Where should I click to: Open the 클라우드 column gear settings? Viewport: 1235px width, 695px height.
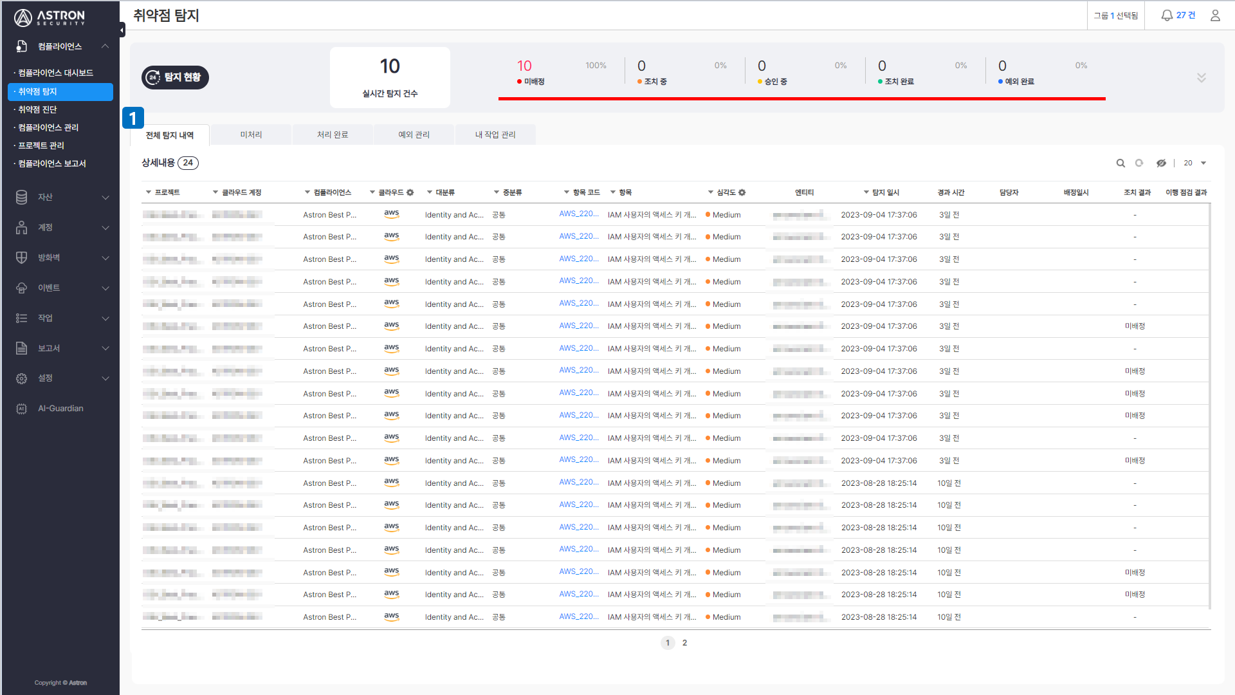[410, 192]
